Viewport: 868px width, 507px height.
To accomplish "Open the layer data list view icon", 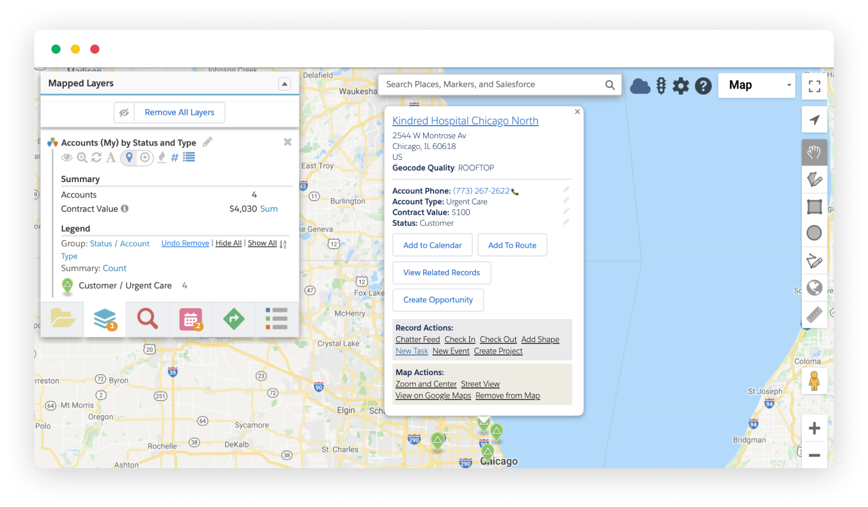I will [x=189, y=157].
